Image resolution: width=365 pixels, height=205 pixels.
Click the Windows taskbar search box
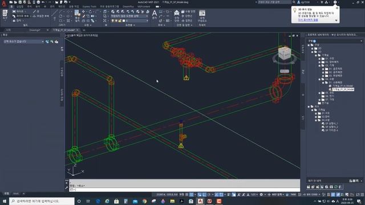(42, 201)
